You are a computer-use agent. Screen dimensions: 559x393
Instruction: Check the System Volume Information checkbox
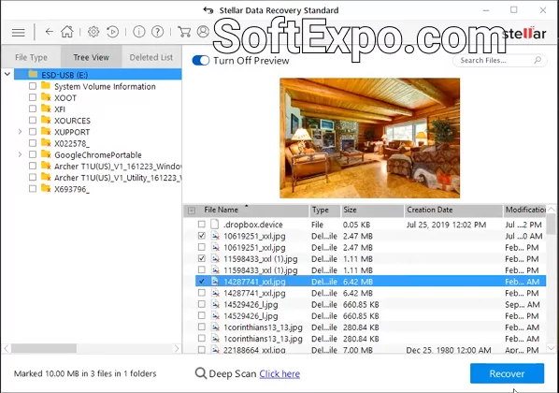[33, 86]
